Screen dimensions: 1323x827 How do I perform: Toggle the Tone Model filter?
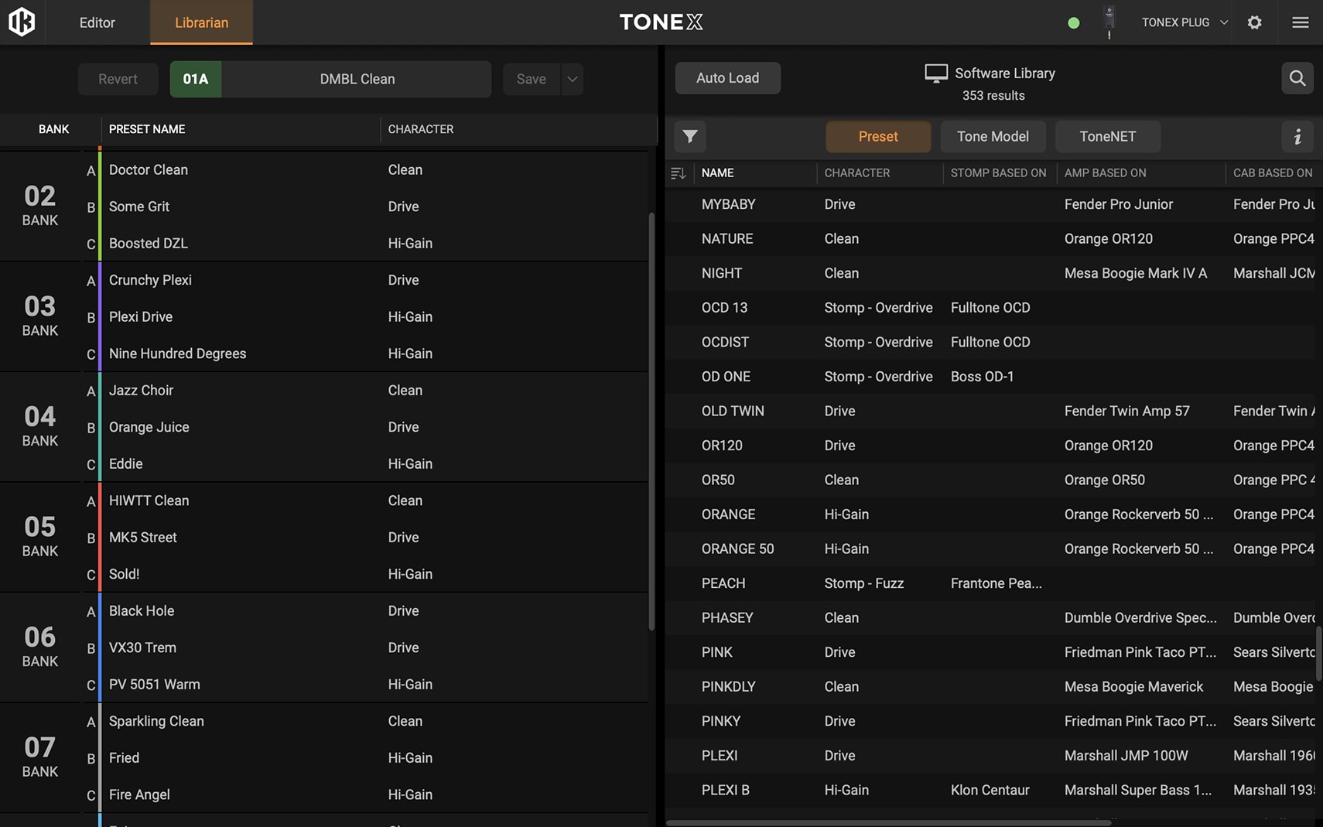992,137
